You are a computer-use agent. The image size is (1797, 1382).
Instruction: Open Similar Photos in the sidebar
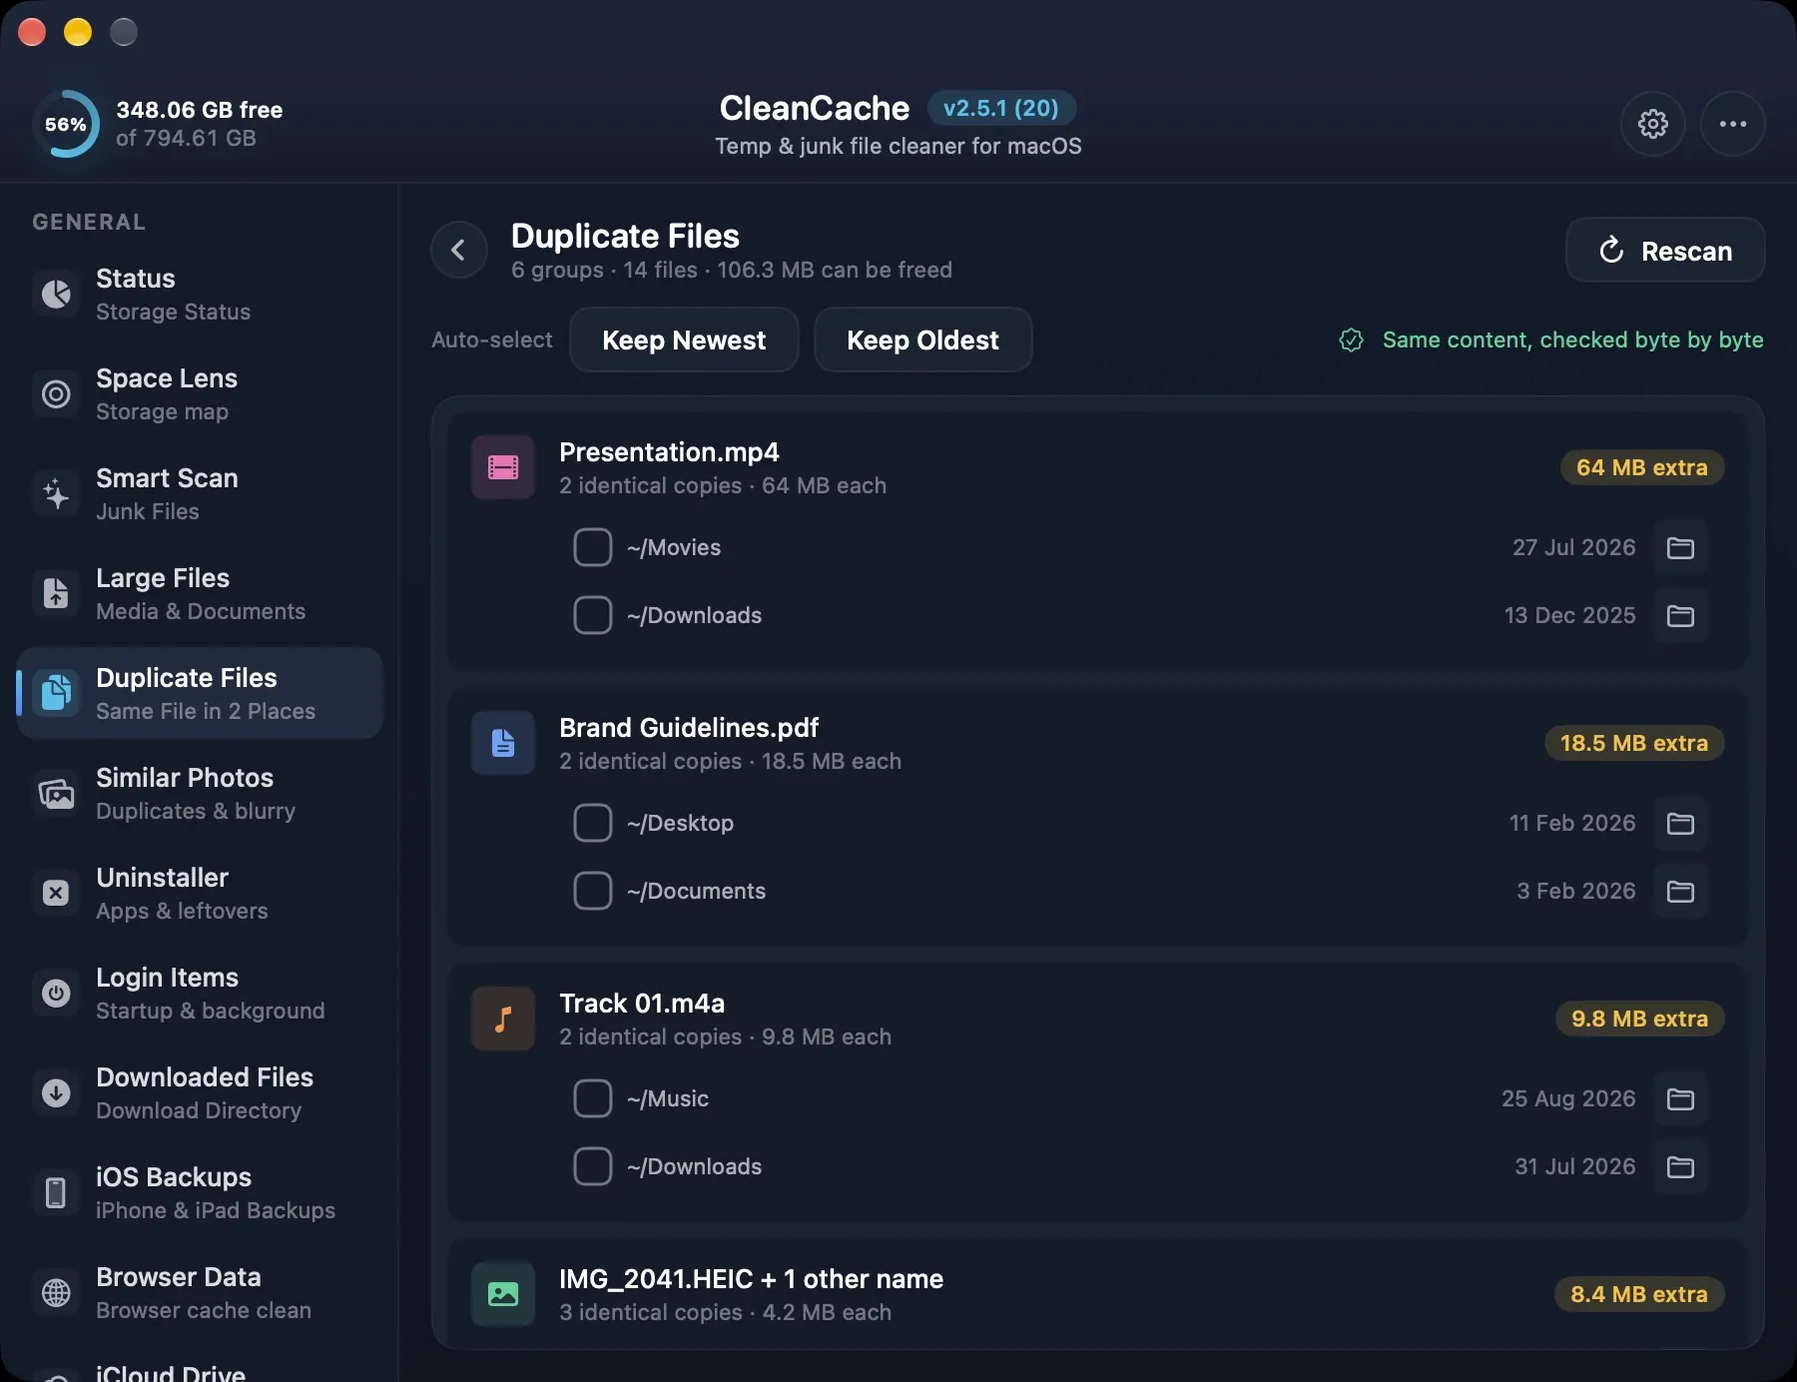tap(200, 793)
